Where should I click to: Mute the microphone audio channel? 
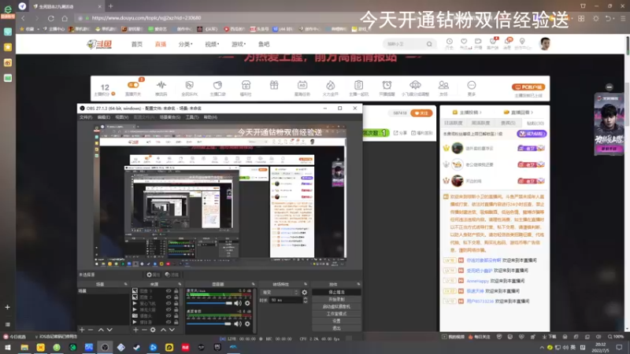pos(238,303)
